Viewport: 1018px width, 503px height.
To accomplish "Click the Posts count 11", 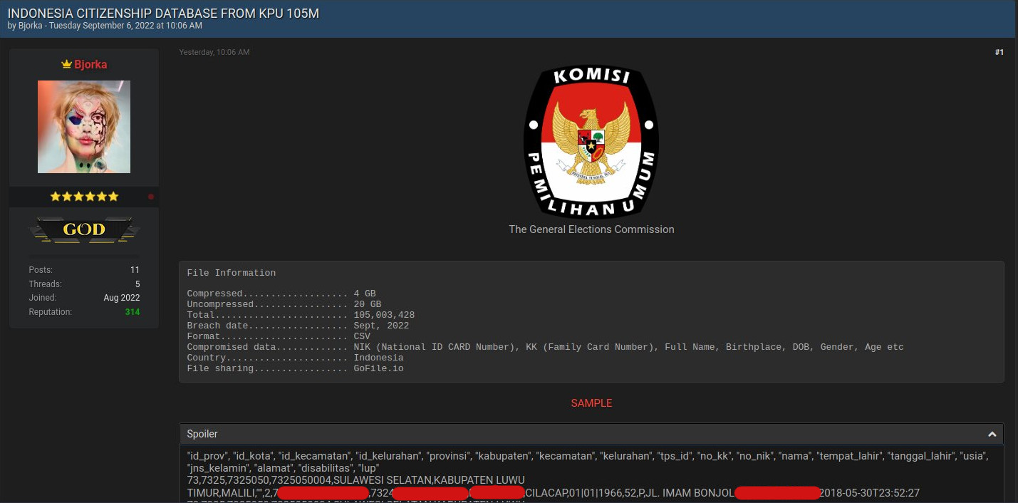I will 135,270.
